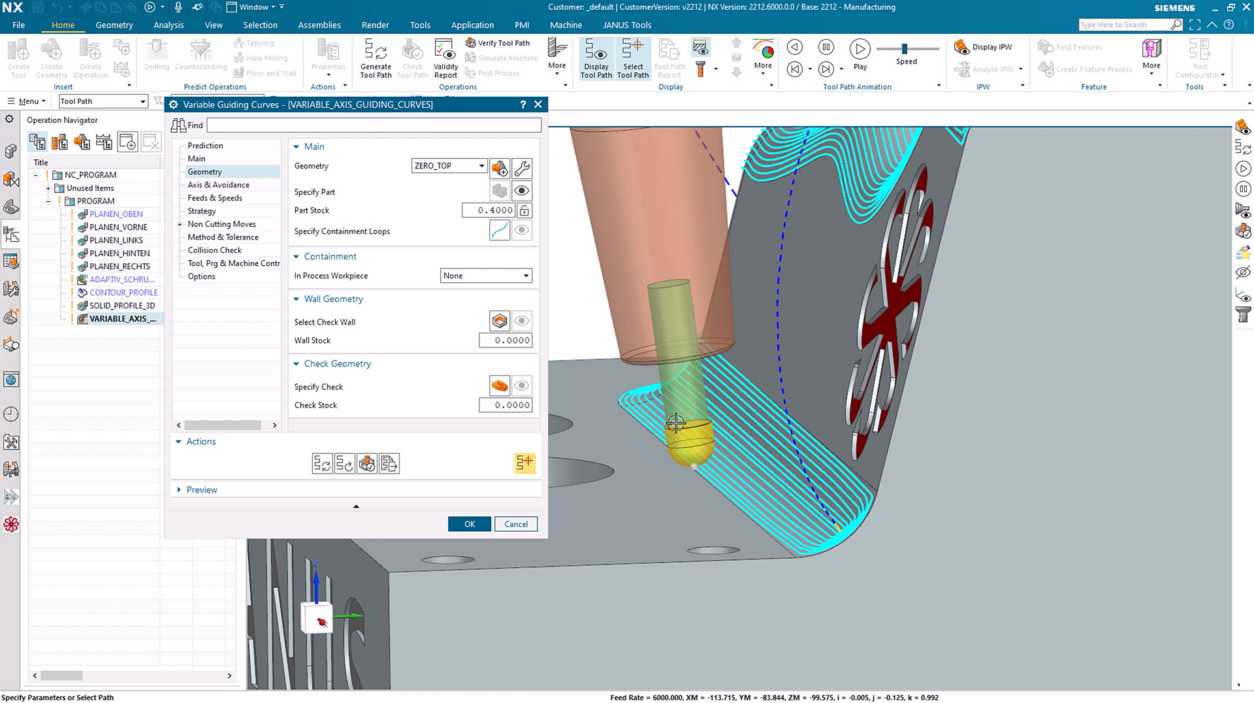Viewport: 1254px width, 703px height.
Task: Click the dialog help question mark
Action: [522, 105]
